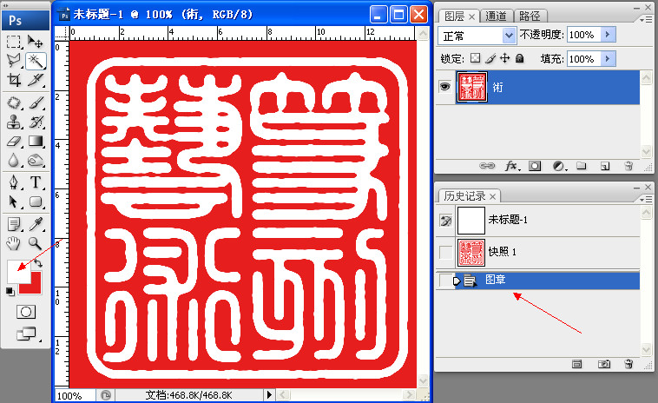
Task: Reset default foreground and background colors
Action: click(x=10, y=291)
